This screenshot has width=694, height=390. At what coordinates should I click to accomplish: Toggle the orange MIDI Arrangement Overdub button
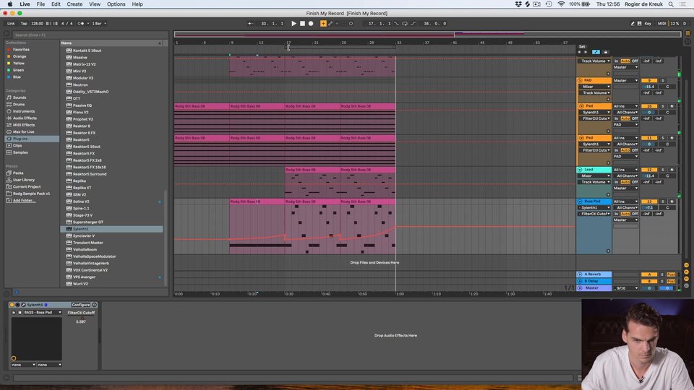[323, 23]
